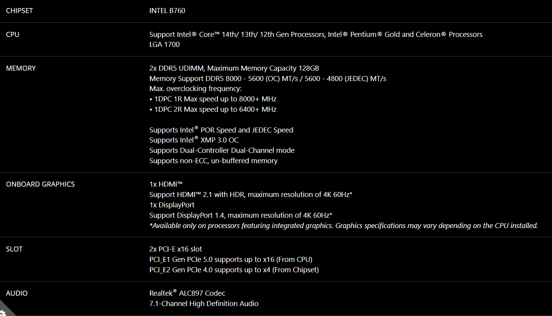Viewport: 552px width, 316px height.
Task: Open cookie settings gear in corner
Action: click(x=3, y=312)
